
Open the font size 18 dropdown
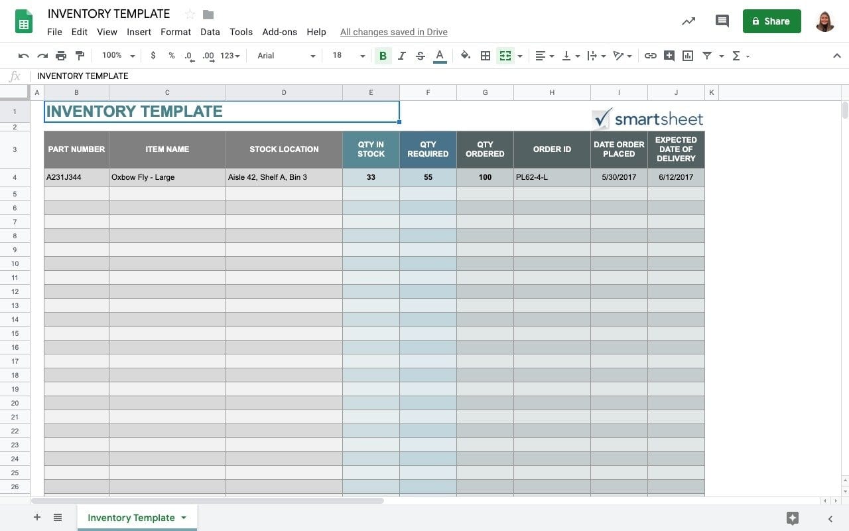(x=348, y=56)
